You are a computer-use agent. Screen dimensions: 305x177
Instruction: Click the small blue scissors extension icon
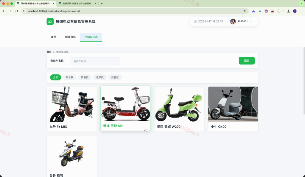tap(260, 11)
